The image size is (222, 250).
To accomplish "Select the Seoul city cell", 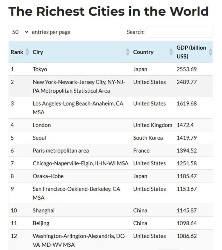I will point(39,138).
